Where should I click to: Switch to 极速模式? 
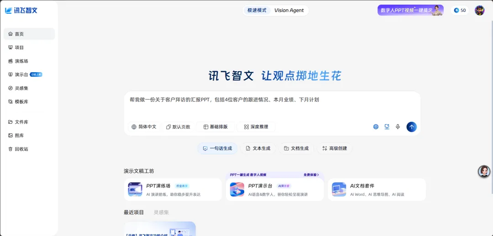pyautogui.click(x=257, y=10)
